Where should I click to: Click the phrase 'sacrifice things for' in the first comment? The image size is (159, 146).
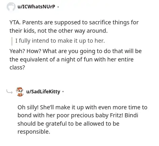point(114,22)
